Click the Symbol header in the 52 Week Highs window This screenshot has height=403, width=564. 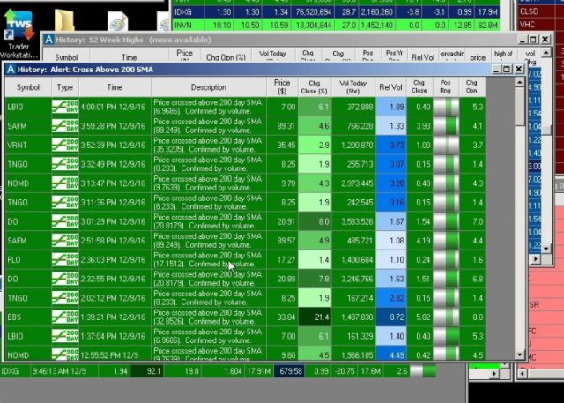pos(66,56)
